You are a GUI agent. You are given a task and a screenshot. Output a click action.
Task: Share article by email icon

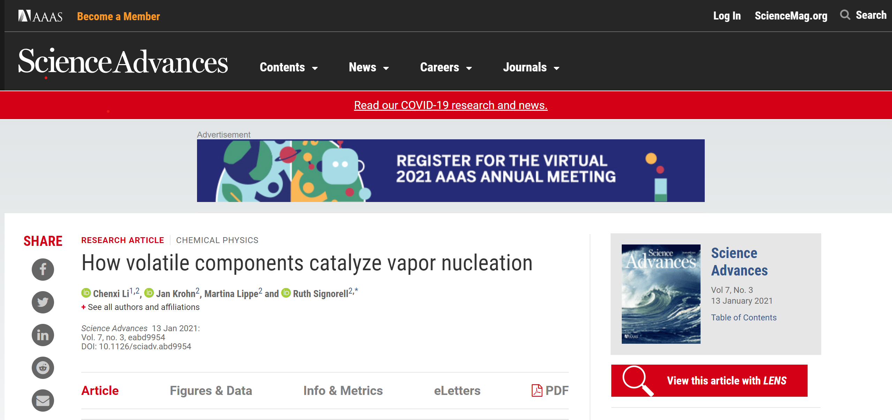(43, 400)
